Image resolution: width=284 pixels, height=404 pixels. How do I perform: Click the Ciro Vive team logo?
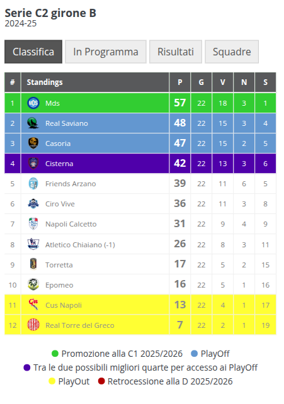(x=33, y=204)
